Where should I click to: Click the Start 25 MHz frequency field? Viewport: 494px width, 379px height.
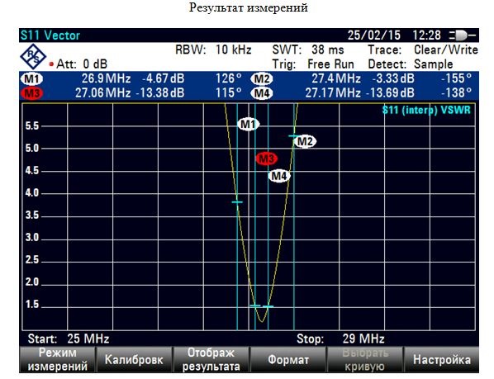tap(69, 339)
